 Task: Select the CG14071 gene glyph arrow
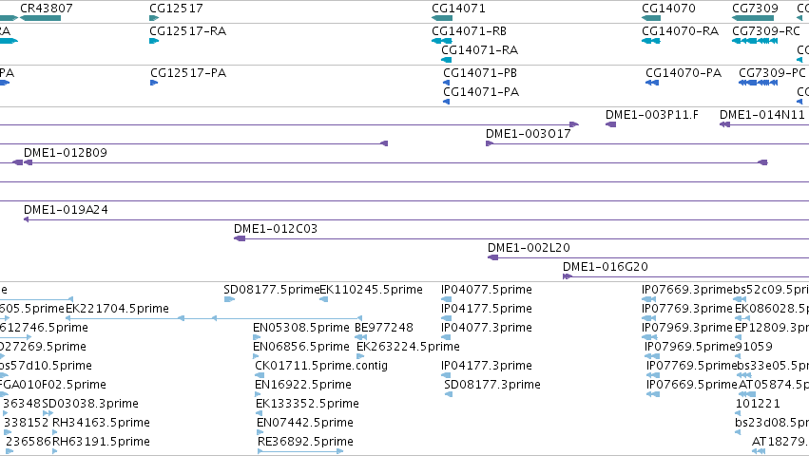(x=442, y=18)
